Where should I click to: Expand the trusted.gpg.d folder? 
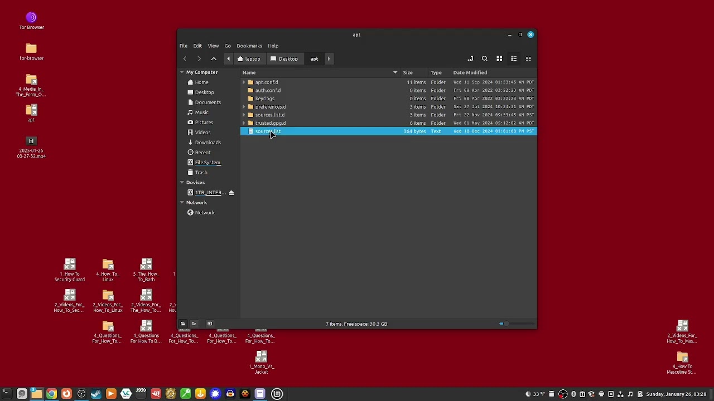[x=244, y=123]
